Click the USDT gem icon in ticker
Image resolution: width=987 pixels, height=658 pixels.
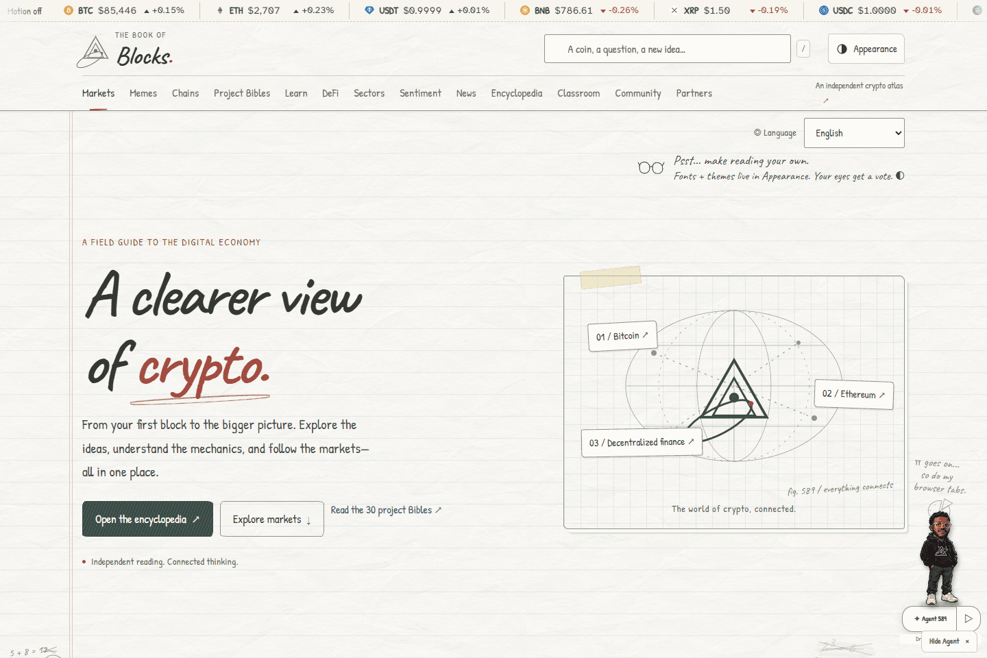point(369,10)
